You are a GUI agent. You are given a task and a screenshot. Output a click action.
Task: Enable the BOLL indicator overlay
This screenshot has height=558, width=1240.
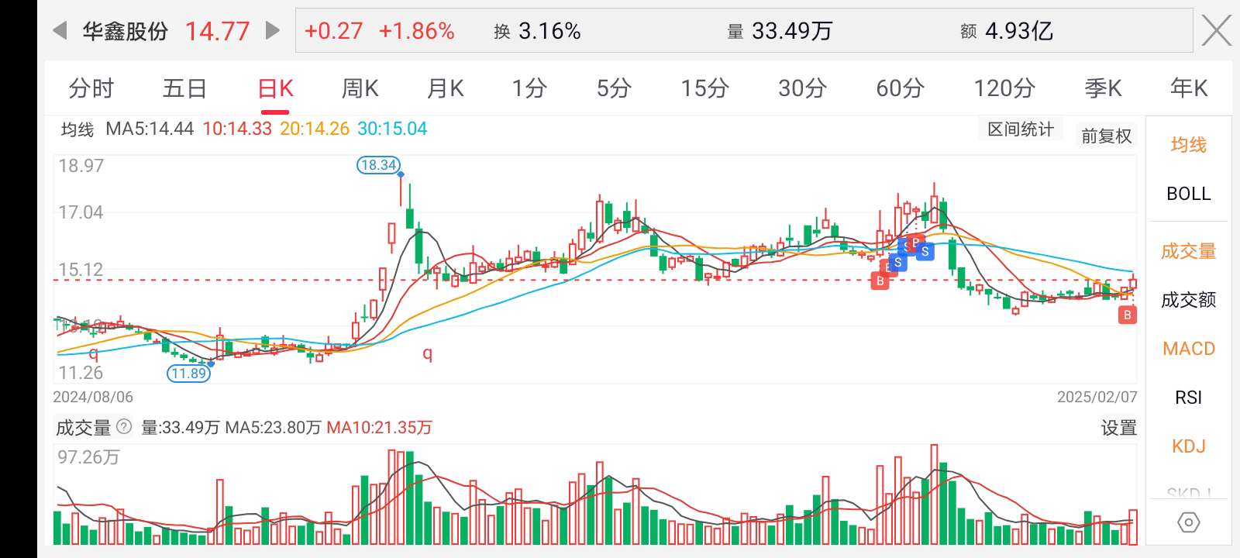point(1188,194)
